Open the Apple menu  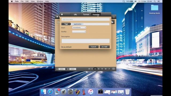(12, 1)
